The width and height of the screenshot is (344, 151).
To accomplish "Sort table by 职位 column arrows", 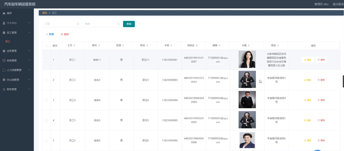I will 148,46.
